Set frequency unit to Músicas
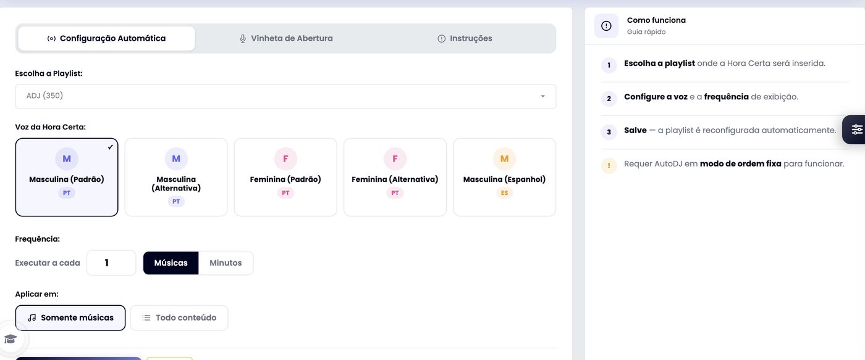The height and width of the screenshot is (360, 865). [171, 263]
